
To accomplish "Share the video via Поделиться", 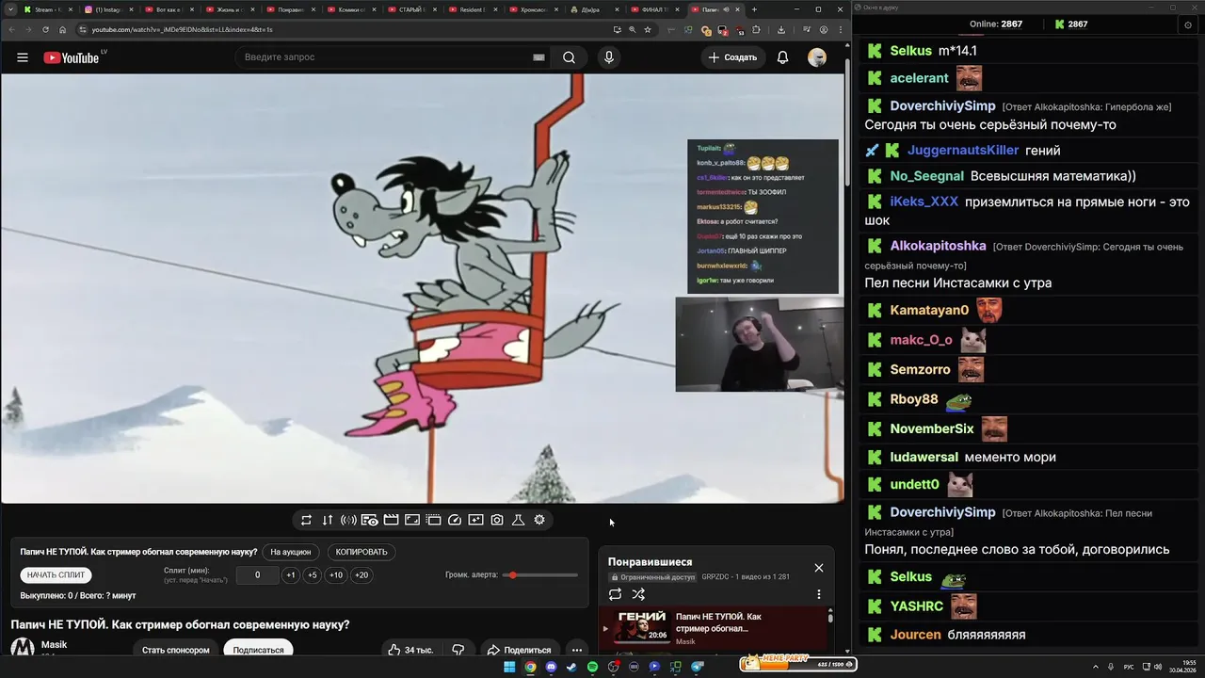I will [x=519, y=650].
